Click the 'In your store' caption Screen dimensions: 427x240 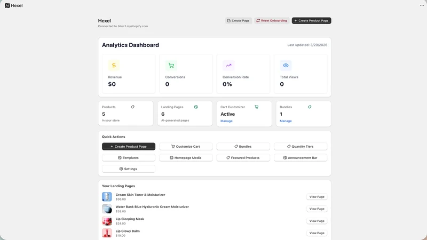point(110,121)
